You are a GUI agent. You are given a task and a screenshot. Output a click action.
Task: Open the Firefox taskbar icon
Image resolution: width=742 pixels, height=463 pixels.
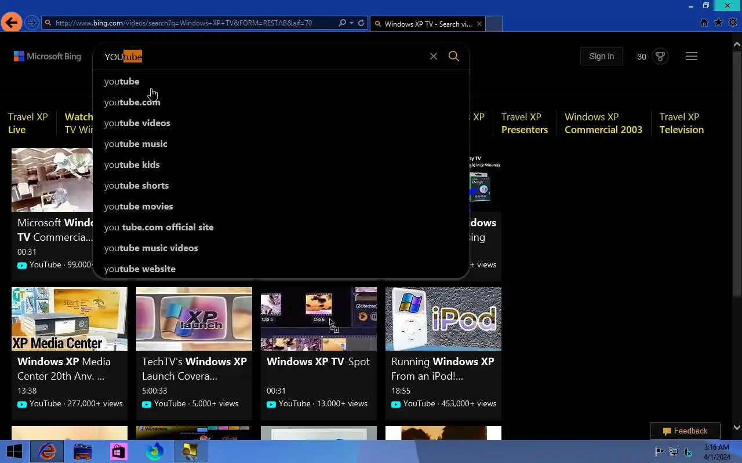(x=154, y=451)
